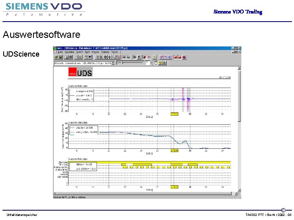Click the open file folder toolbar icon
Viewport: 294px width, 220px height.
pyautogui.click(x=56, y=57)
